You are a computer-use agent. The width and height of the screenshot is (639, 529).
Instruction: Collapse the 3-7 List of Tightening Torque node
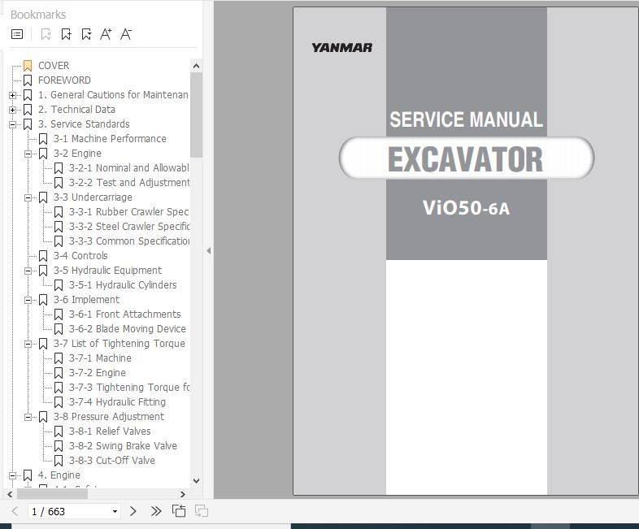click(28, 344)
